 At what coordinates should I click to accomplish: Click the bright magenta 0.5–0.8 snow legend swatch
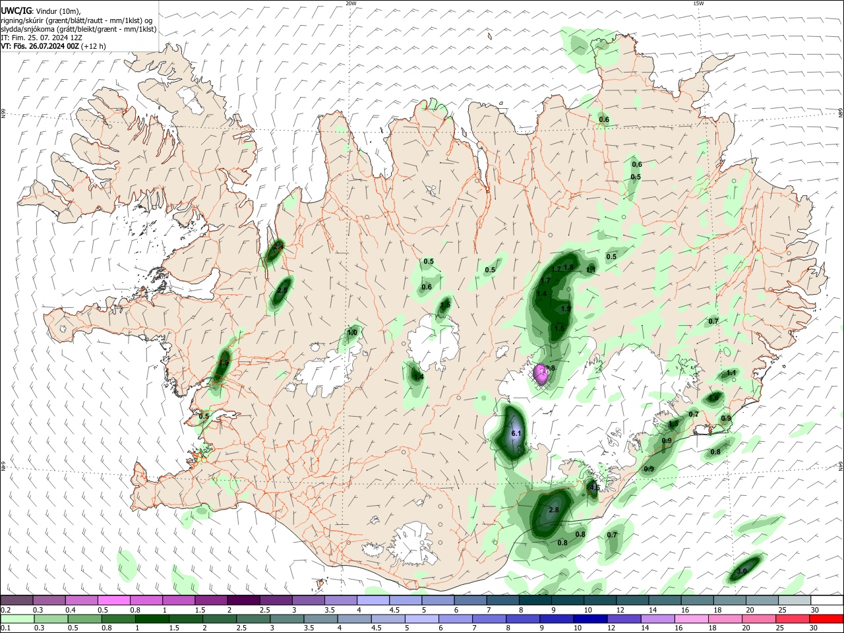click(x=113, y=601)
